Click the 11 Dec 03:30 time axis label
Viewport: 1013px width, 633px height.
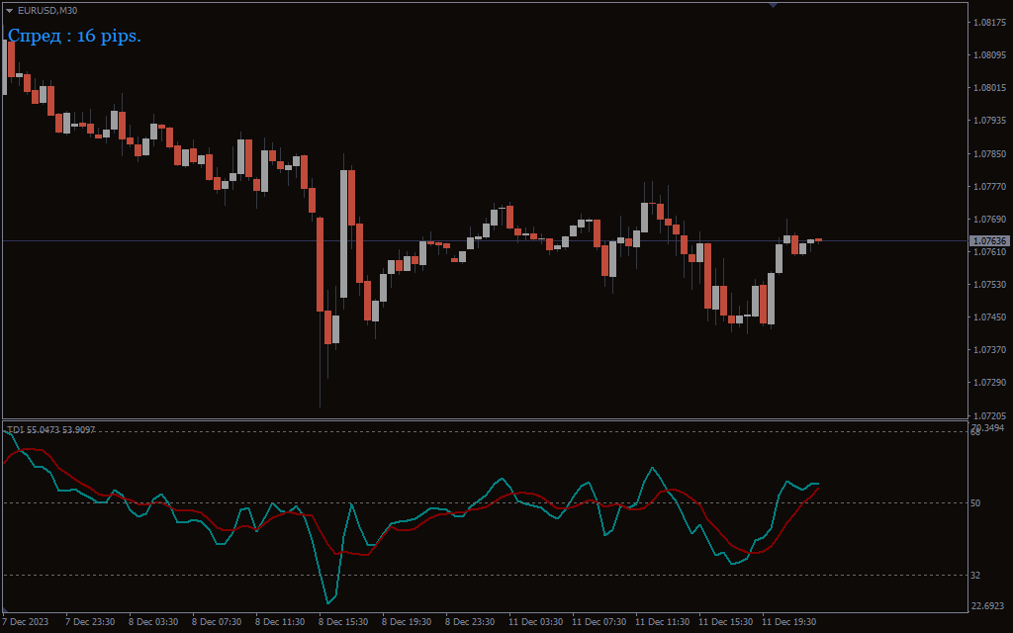pos(535,622)
